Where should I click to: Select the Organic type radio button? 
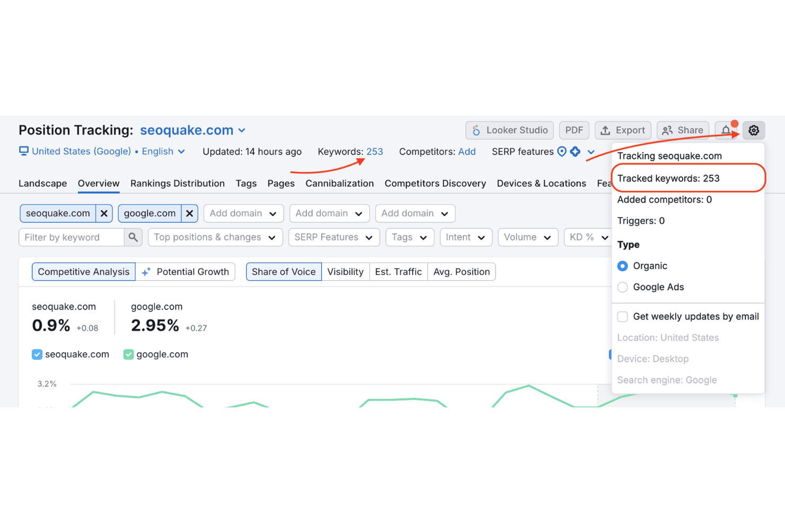(623, 266)
